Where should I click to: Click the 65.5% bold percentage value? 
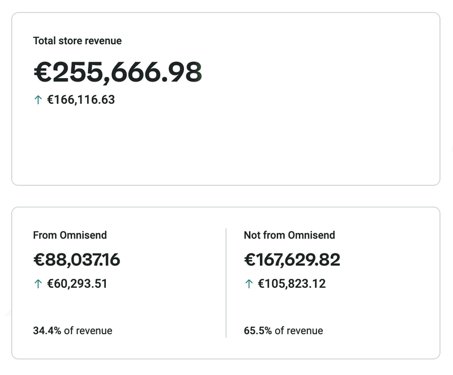[258, 331]
